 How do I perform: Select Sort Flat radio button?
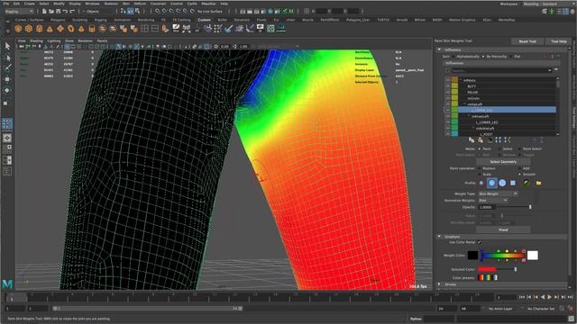click(511, 57)
